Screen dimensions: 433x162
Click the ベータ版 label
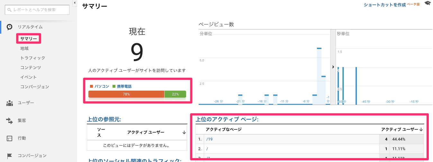click(413, 4)
